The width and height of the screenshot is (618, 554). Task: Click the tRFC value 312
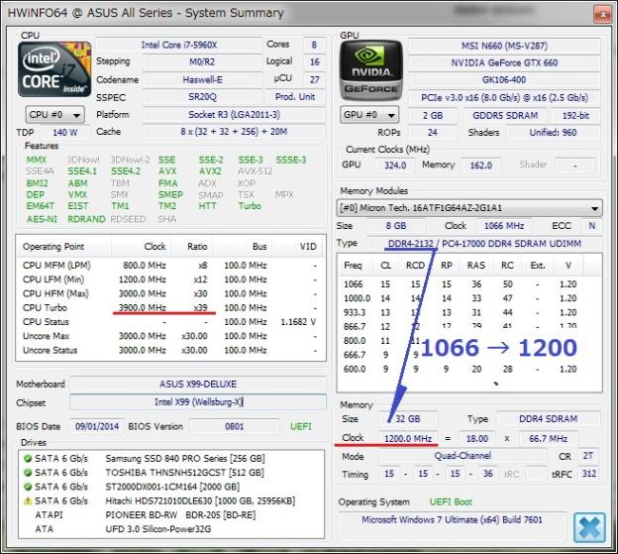[589, 474]
